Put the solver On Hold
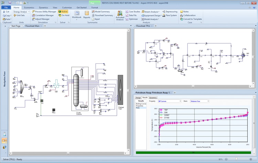 [64, 15]
